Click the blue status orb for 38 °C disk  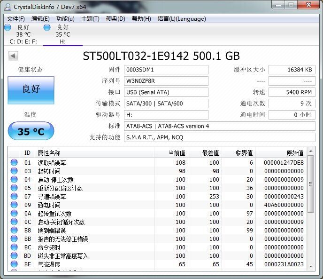click(x=8, y=27)
